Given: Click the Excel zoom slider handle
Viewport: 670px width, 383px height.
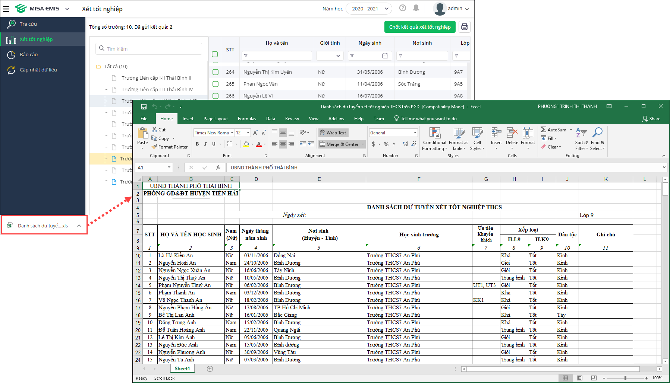Looking at the screenshot, I should 625,378.
